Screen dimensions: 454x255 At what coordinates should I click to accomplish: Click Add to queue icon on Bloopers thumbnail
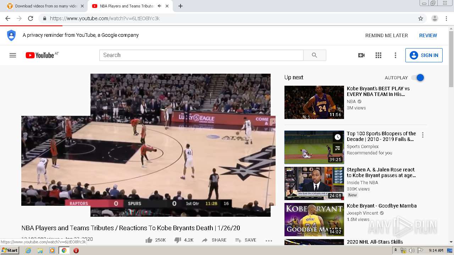pyautogui.click(x=338, y=148)
